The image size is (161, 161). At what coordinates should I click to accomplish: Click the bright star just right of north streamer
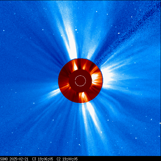pos(76,30)
